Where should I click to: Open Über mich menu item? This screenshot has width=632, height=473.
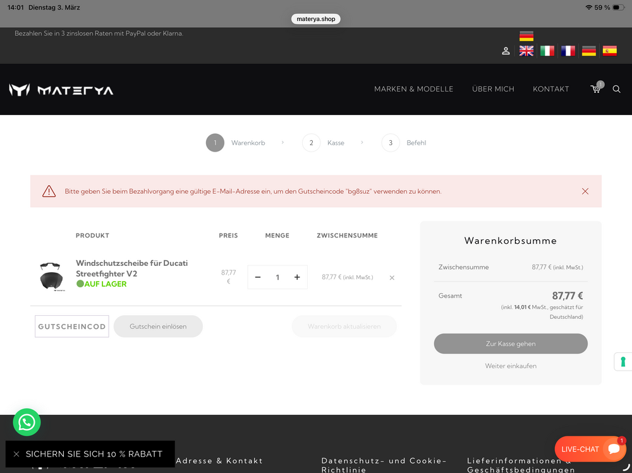pyautogui.click(x=493, y=89)
